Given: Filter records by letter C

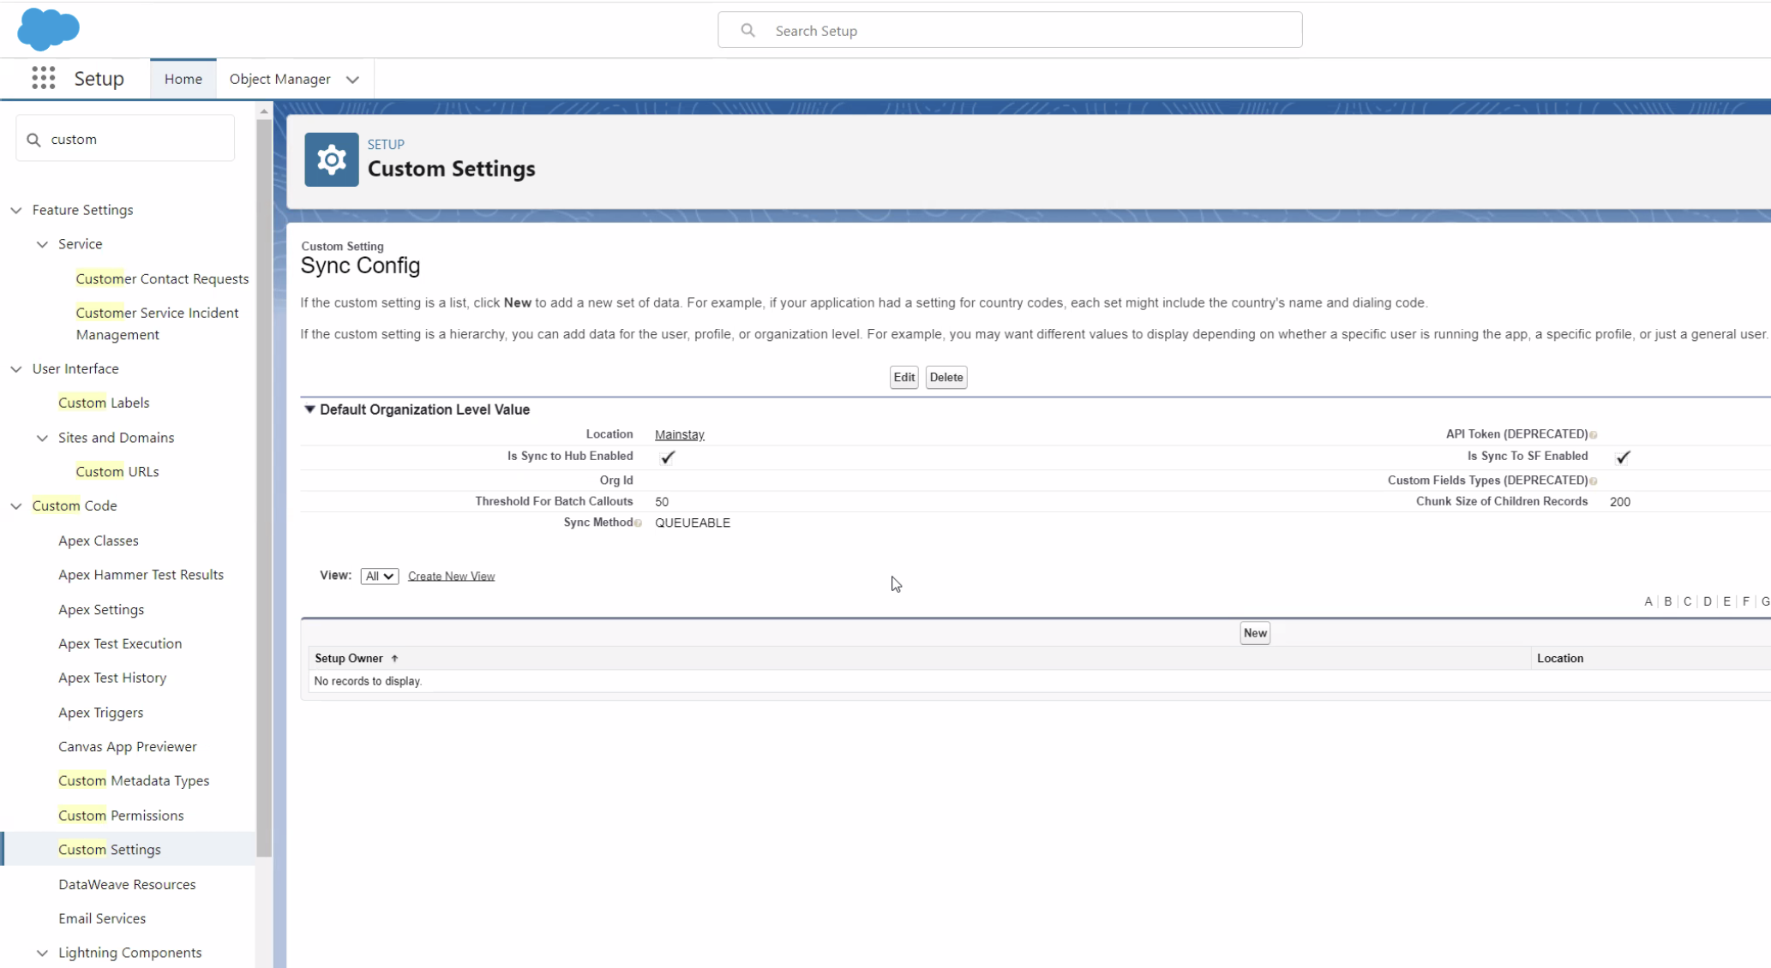Looking at the screenshot, I should 1687,601.
